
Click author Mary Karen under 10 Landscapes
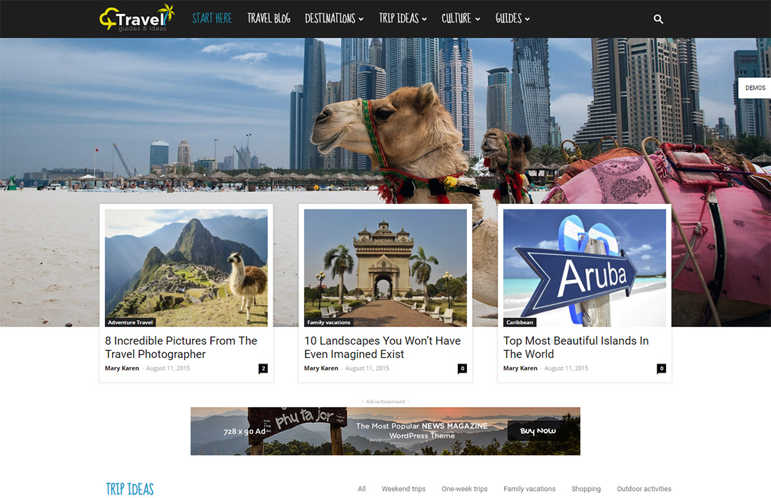[321, 368]
